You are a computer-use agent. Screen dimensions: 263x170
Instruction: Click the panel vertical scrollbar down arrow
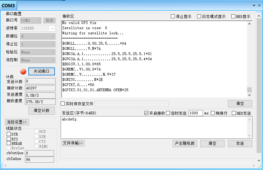(x=259, y=161)
